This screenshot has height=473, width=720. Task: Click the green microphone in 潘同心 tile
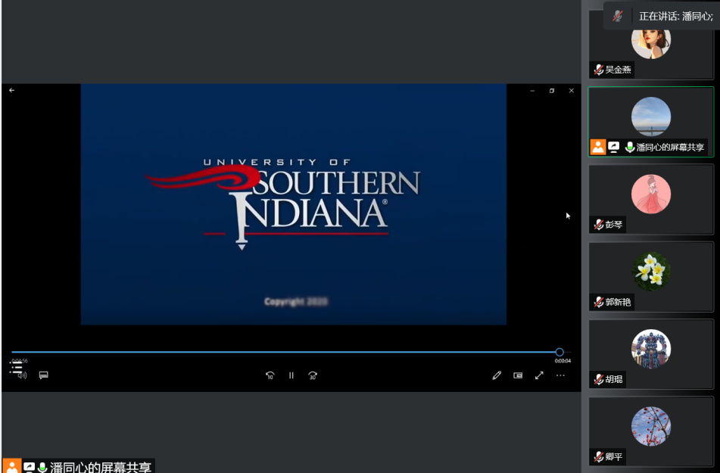(x=630, y=147)
